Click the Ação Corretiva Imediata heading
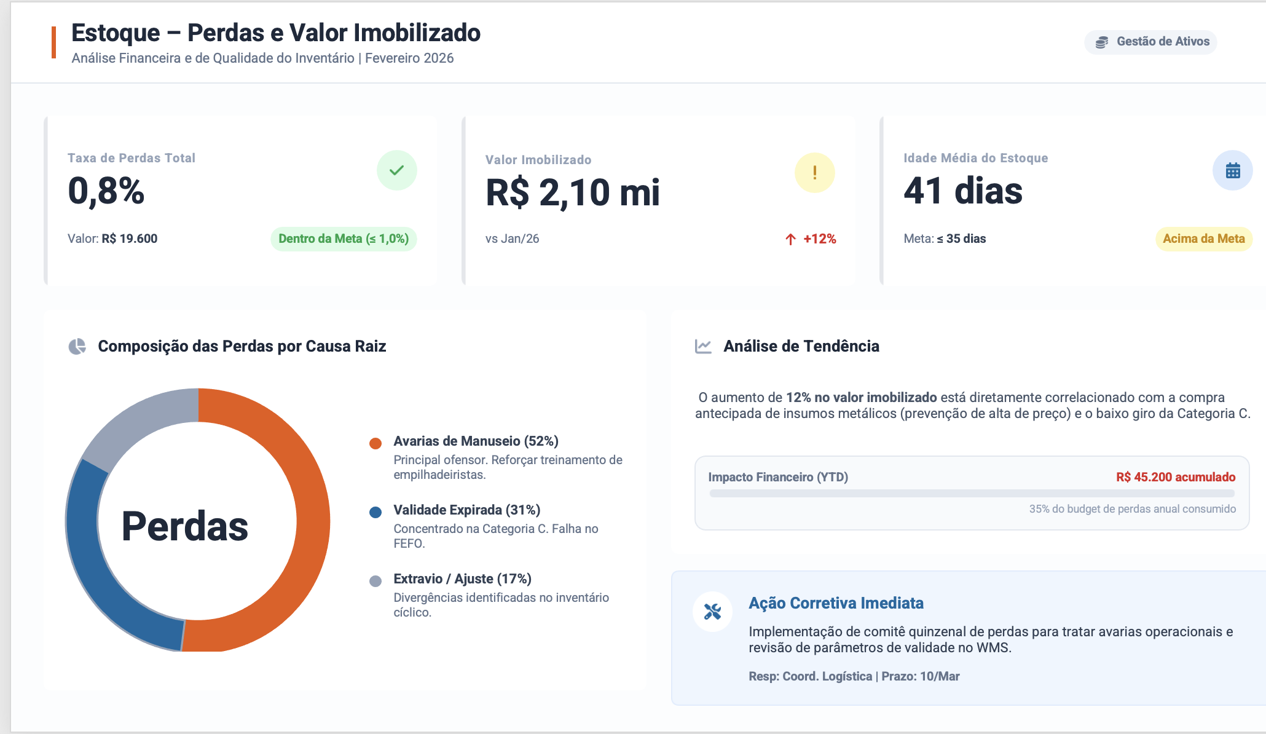Viewport: 1266px width, 734px height. (x=836, y=603)
